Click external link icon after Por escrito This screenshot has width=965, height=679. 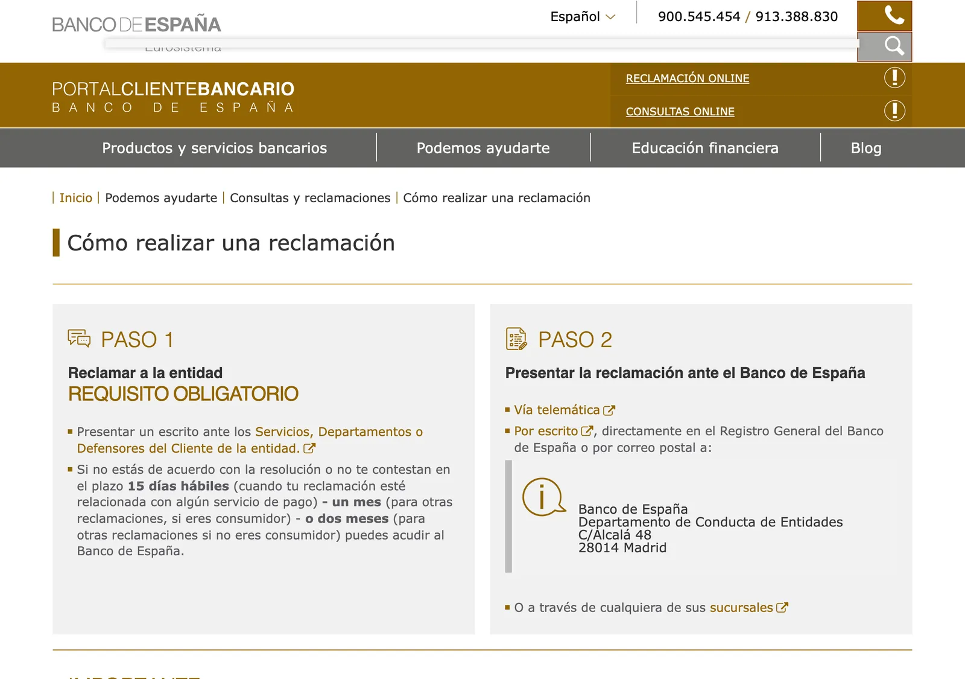tap(587, 431)
